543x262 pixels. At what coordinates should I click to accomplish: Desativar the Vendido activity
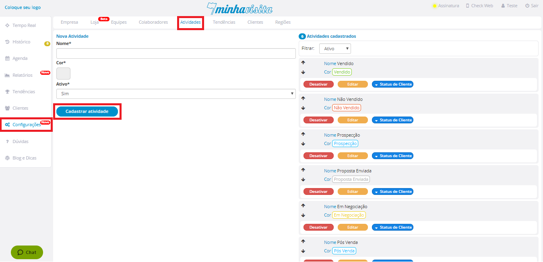[x=318, y=84]
